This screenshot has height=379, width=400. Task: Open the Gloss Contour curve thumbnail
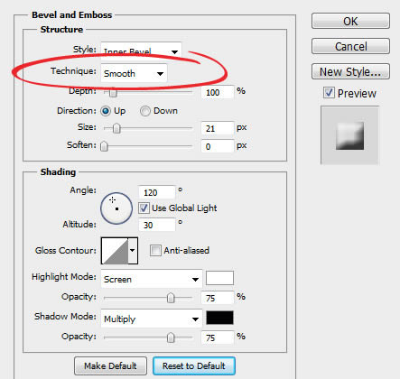coord(115,251)
